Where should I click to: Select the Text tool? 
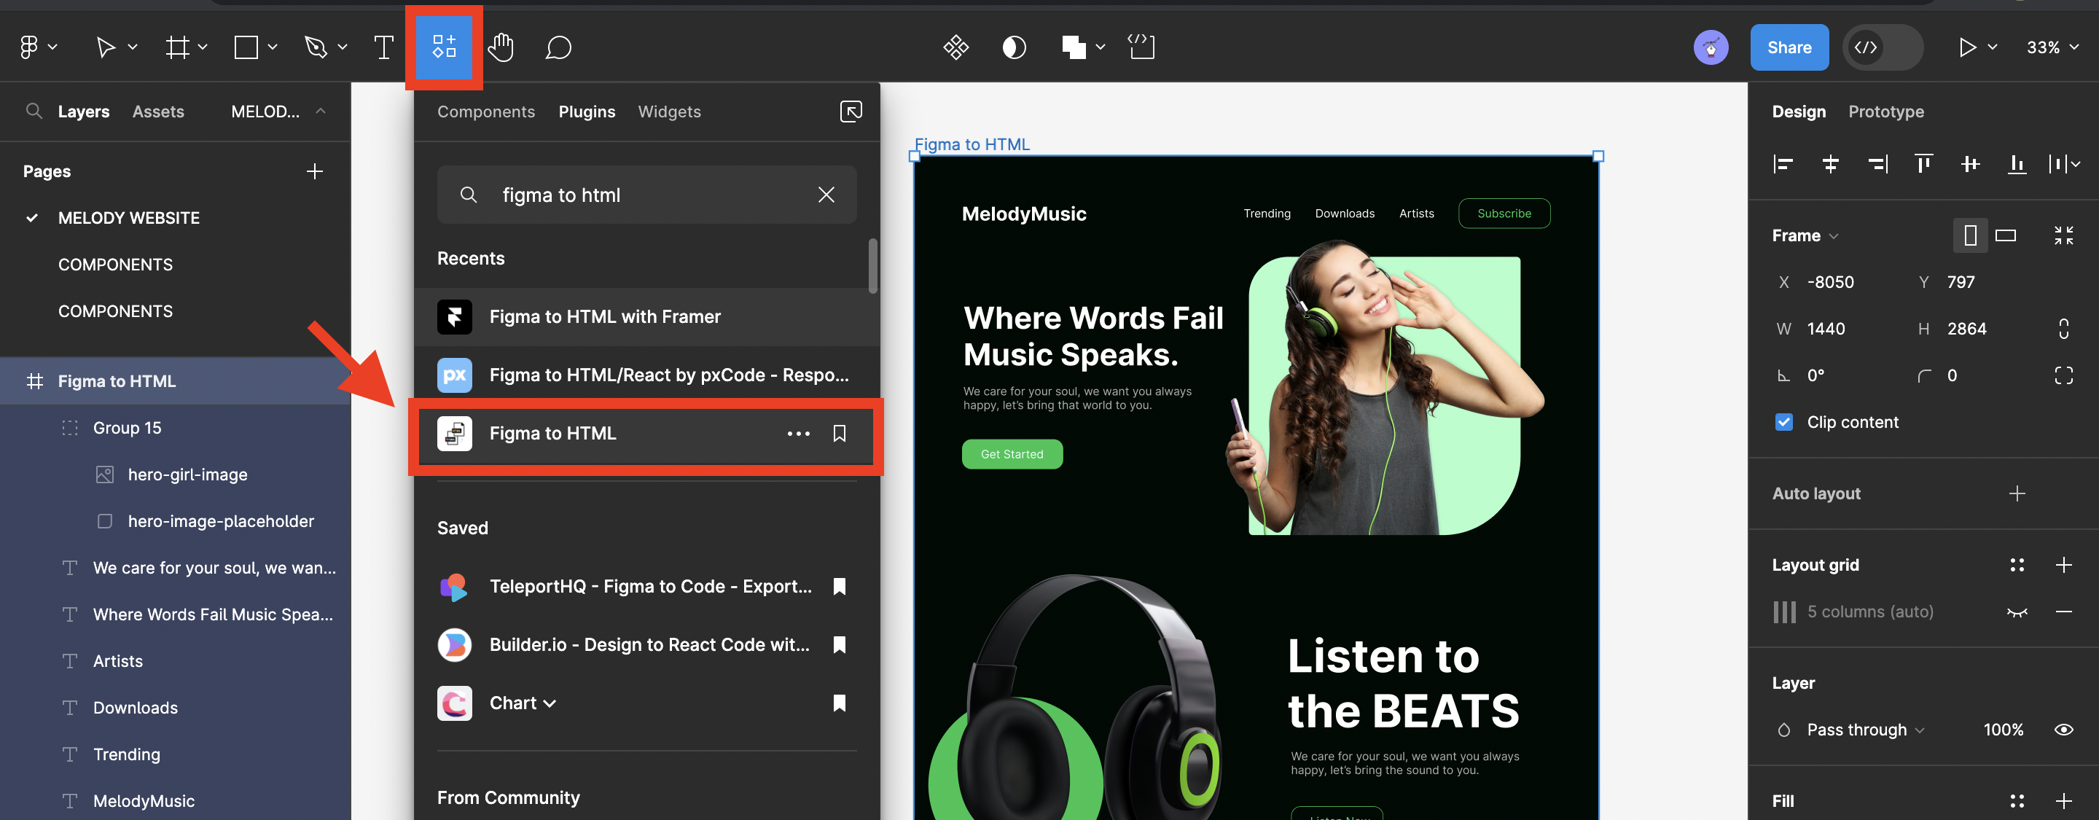coord(383,47)
